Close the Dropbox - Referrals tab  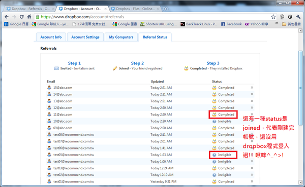(x=53, y=9)
